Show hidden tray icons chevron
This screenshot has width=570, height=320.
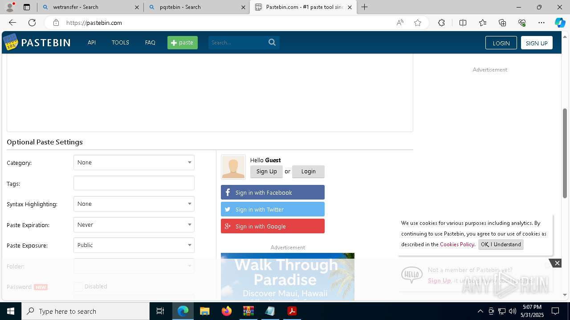[480, 311]
